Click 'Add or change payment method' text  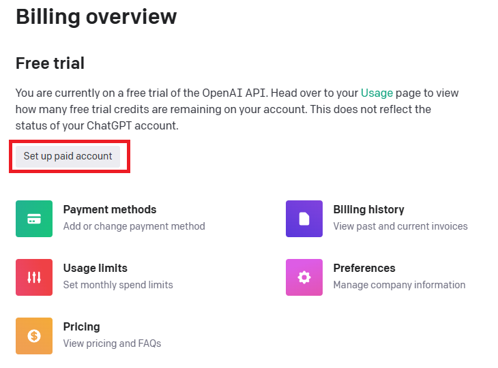[x=134, y=226]
